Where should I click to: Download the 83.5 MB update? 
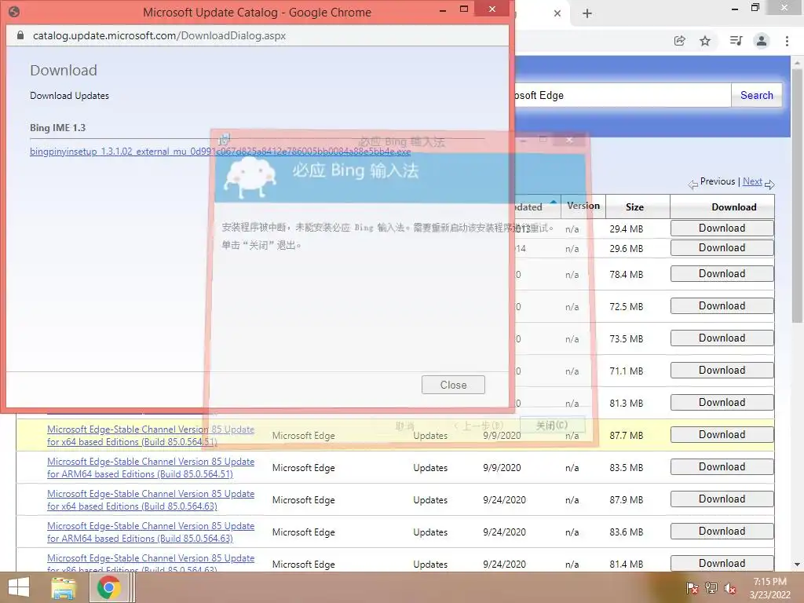click(722, 467)
